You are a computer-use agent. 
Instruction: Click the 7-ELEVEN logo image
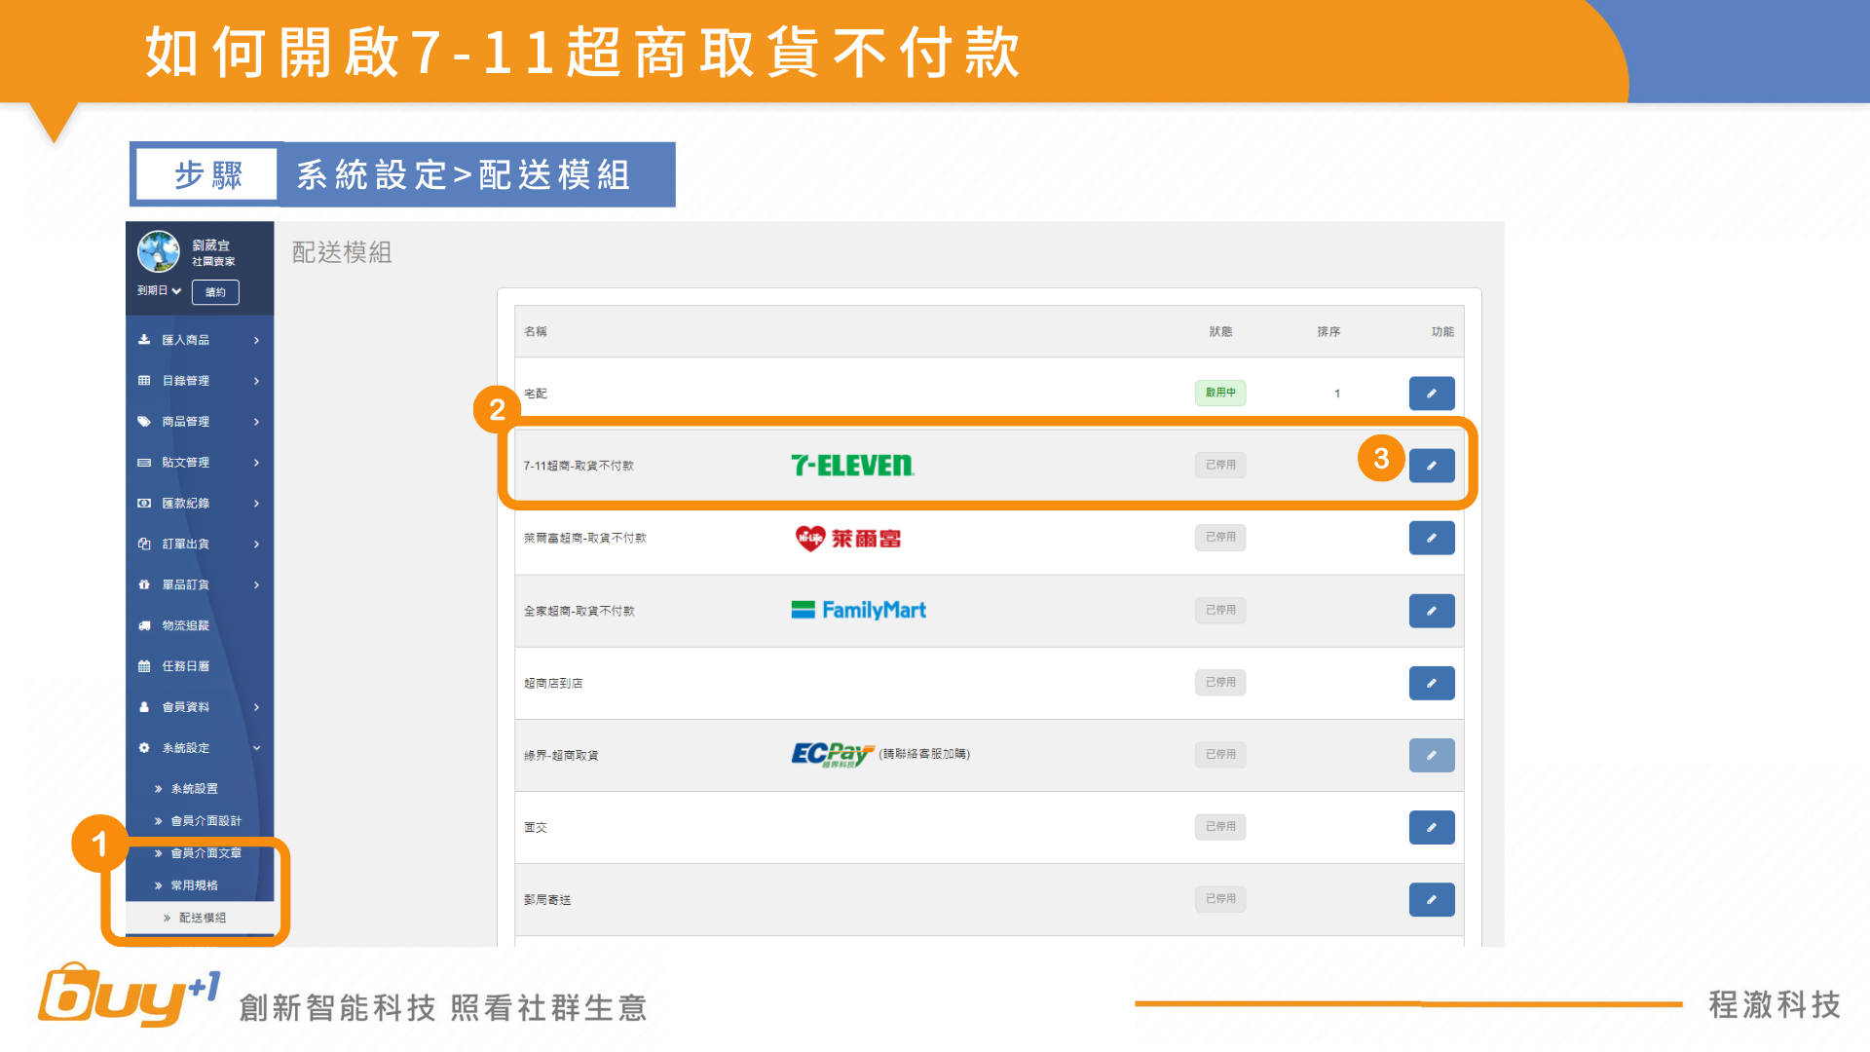coord(852,466)
